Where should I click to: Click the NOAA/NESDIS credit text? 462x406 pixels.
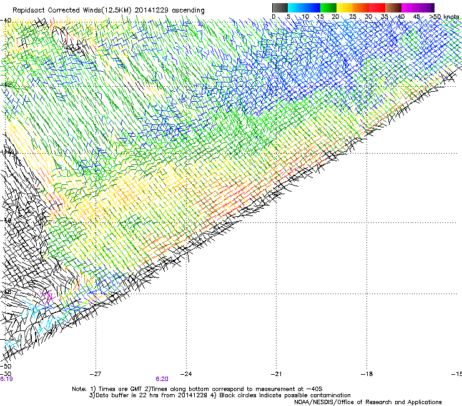pos(368,402)
